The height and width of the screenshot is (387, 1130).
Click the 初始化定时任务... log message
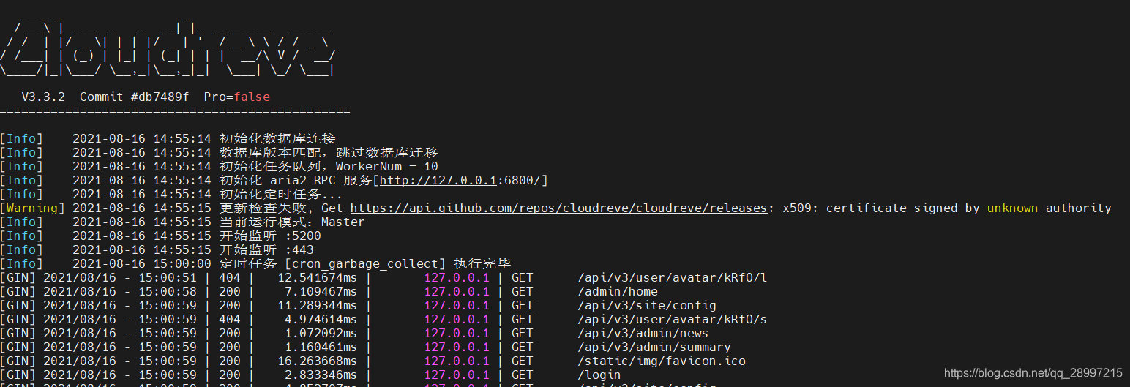tap(281, 195)
